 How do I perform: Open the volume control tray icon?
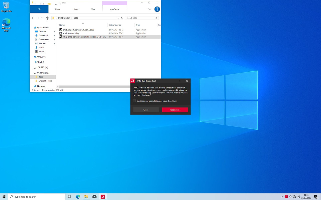click(x=298, y=197)
